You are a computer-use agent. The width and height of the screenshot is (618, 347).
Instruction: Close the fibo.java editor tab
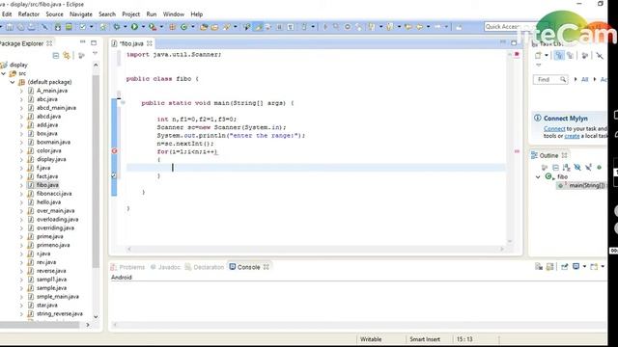(150, 43)
